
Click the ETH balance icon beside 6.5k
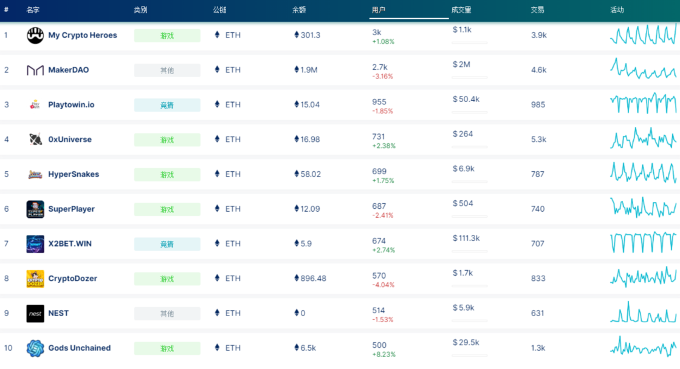pyautogui.click(x=297, y=347)
